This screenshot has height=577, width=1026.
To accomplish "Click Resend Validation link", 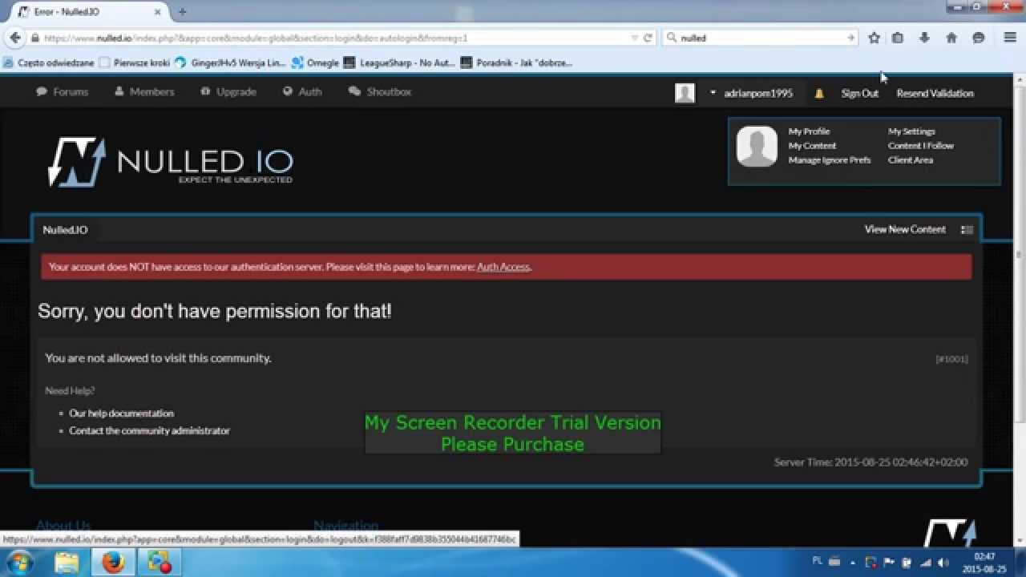I will pyautogui.click(x=935, y=94).
